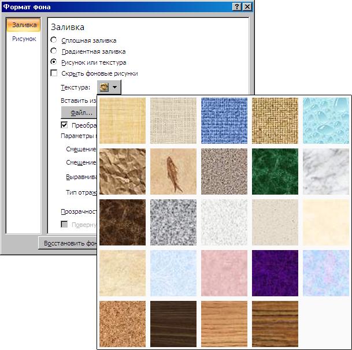The width and height of the screenshot is (352, 350).
Task: Pick the blue denim texture
Action: tap(224, 121)
